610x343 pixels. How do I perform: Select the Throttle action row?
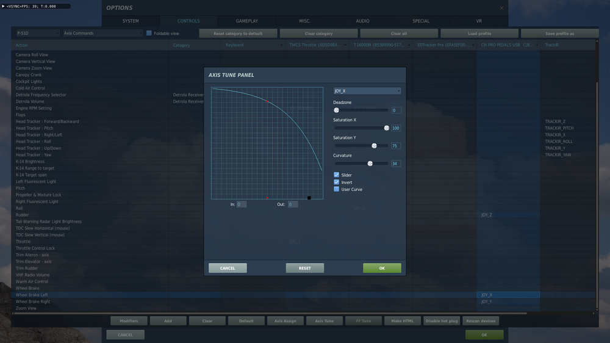click(303, 242)
